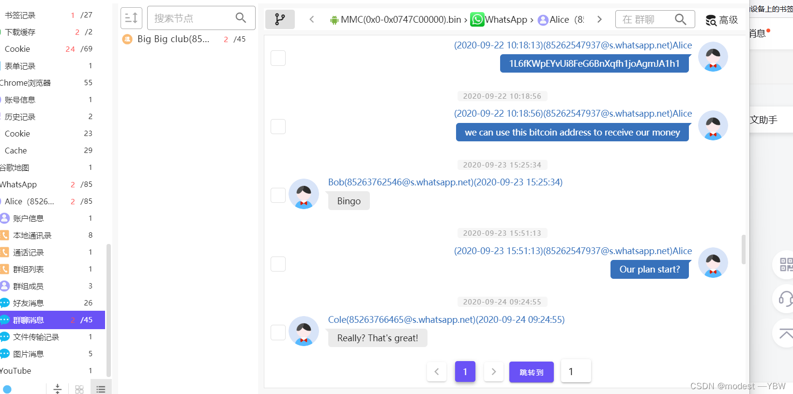The image size is (793, 394).
Task: Click the magnifier in node search box
Action: tap(241, 18)
